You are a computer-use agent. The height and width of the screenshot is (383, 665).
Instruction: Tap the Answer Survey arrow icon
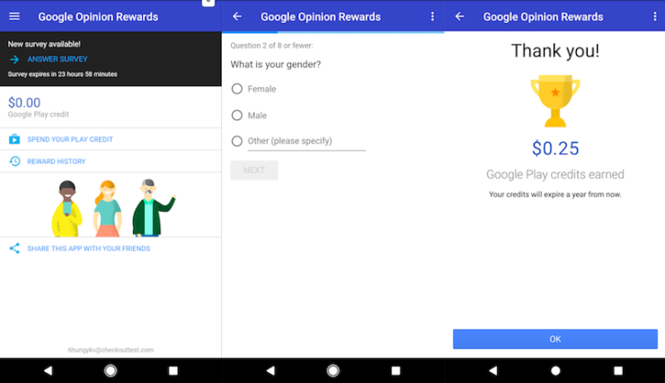pyautogui.click(x=14, y=59)
